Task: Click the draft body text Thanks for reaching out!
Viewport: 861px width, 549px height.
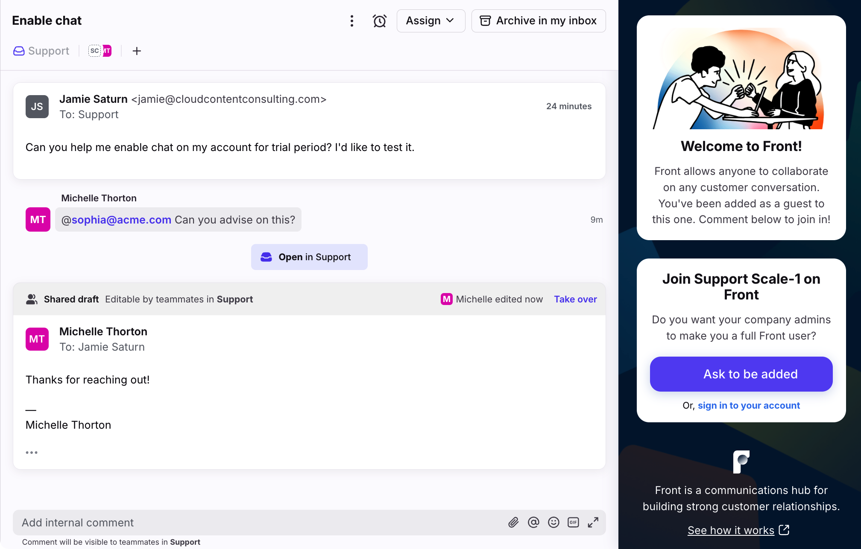Action: pyautogui.click(x=88, y=380)
